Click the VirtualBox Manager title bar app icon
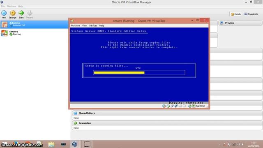 click(x=2, y=2)
